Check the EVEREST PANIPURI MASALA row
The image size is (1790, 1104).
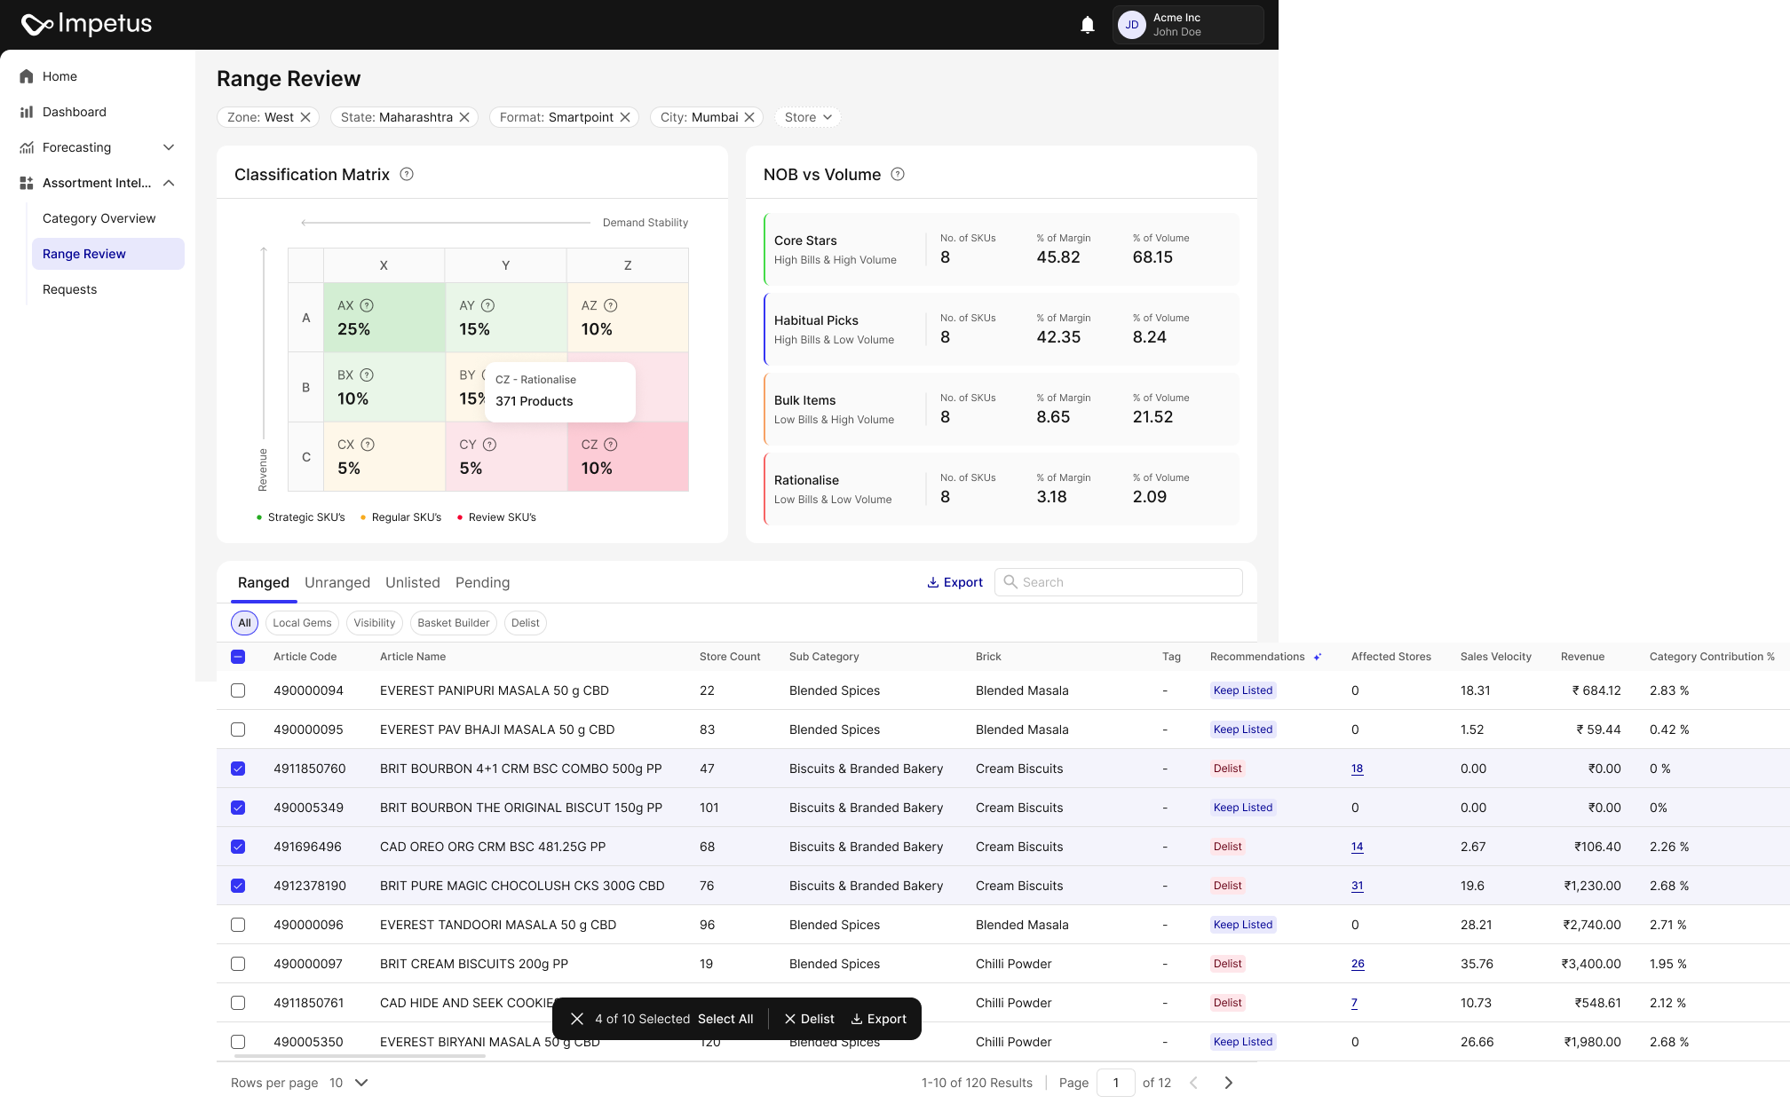pyautogui.click(x=238, y=690)
